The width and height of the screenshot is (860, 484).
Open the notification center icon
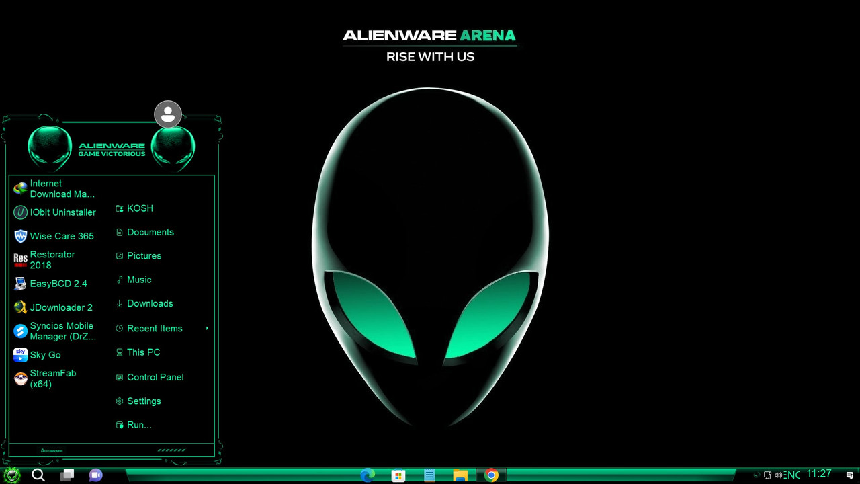point(849,475)
